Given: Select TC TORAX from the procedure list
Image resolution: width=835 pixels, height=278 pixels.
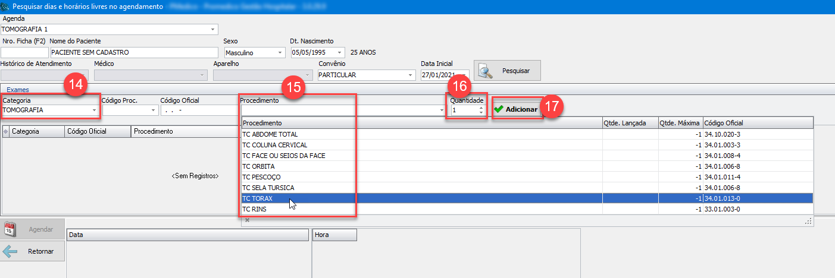Looking at the screenshot, I should point(257,198).
